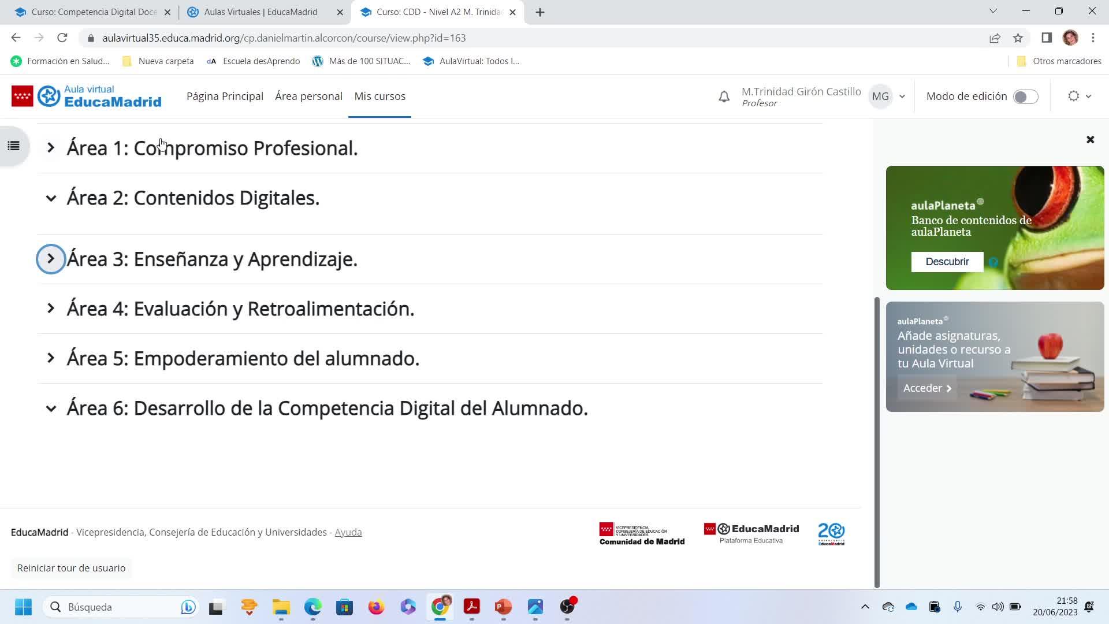1109x624 pixels.
Task: Open the course index drawer icon
Action: pos(14,146)
